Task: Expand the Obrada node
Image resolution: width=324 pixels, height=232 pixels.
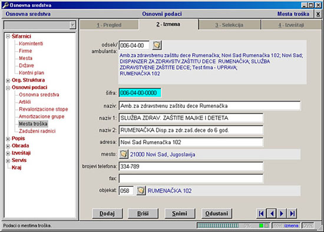Action: 8,146
